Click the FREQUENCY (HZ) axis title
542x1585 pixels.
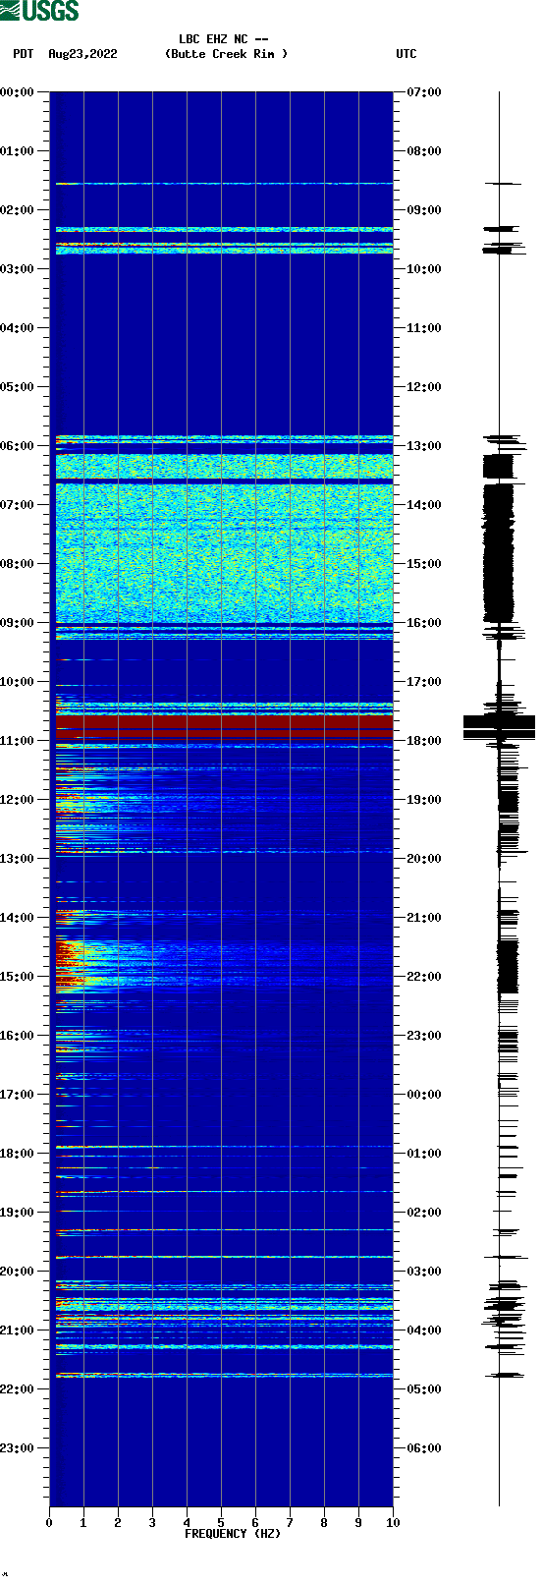click(x=233, y=1534)
